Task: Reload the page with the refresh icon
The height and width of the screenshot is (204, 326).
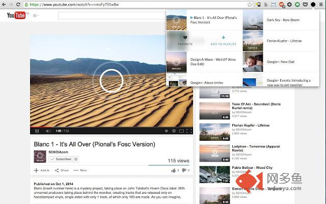Action: pyautogui.click(x=18, y=5)
